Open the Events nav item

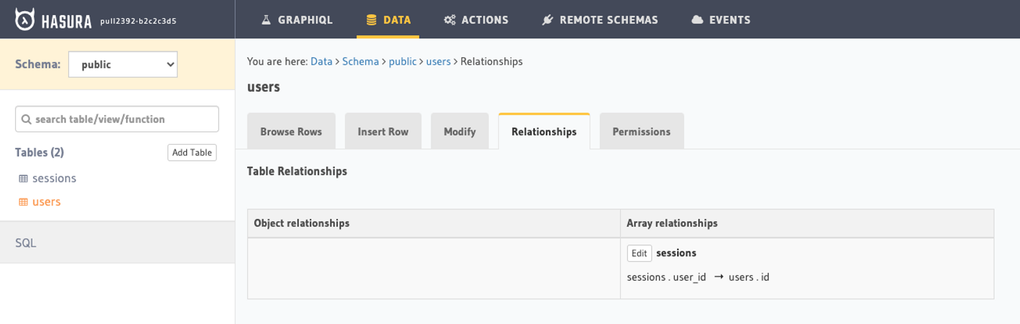721,20
